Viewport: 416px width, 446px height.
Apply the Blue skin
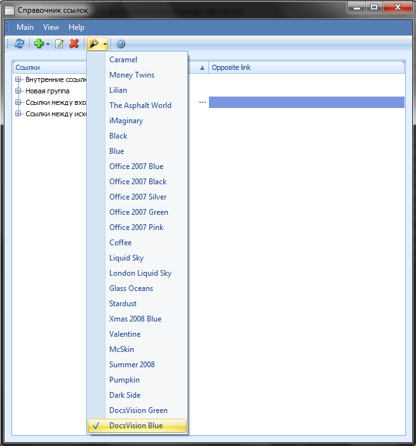point(137,151)
